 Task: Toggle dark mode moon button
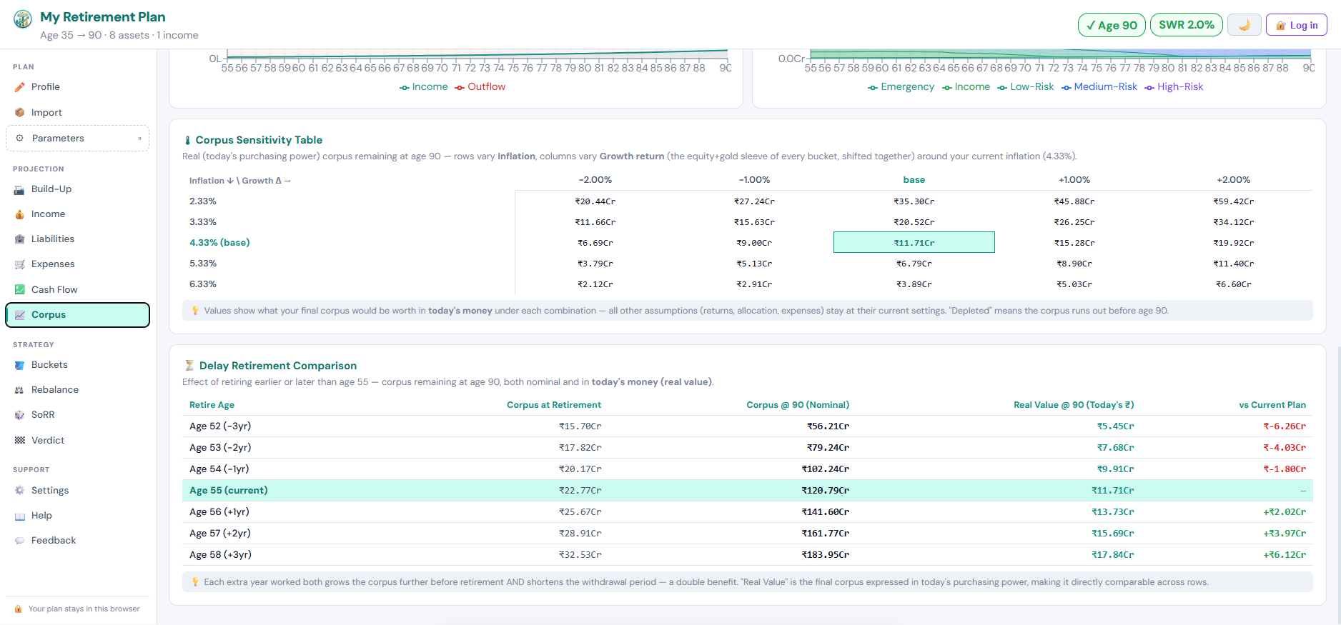(1244, 25)
